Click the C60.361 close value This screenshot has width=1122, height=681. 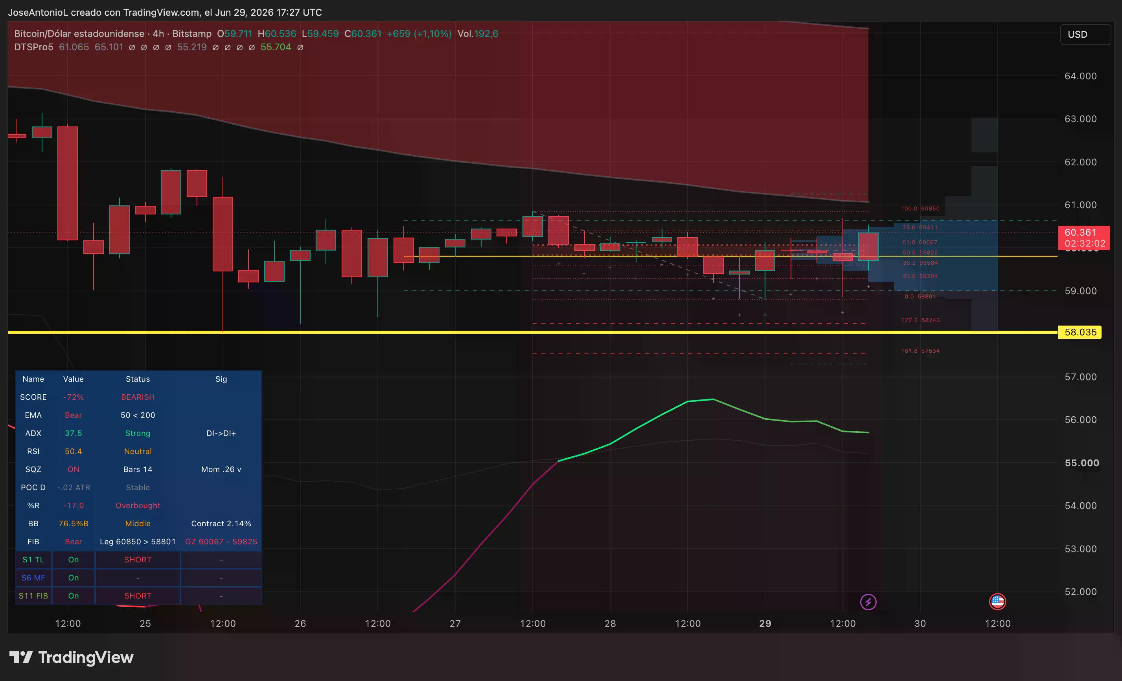tap(363, 34)
